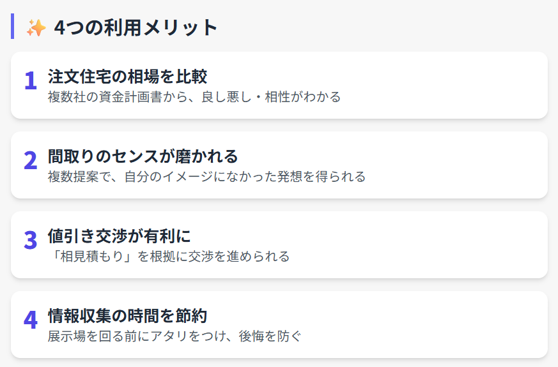The image size is (558, 367).
Task: Select the second merit card's empty right area
Action: (x=460, y=165)
